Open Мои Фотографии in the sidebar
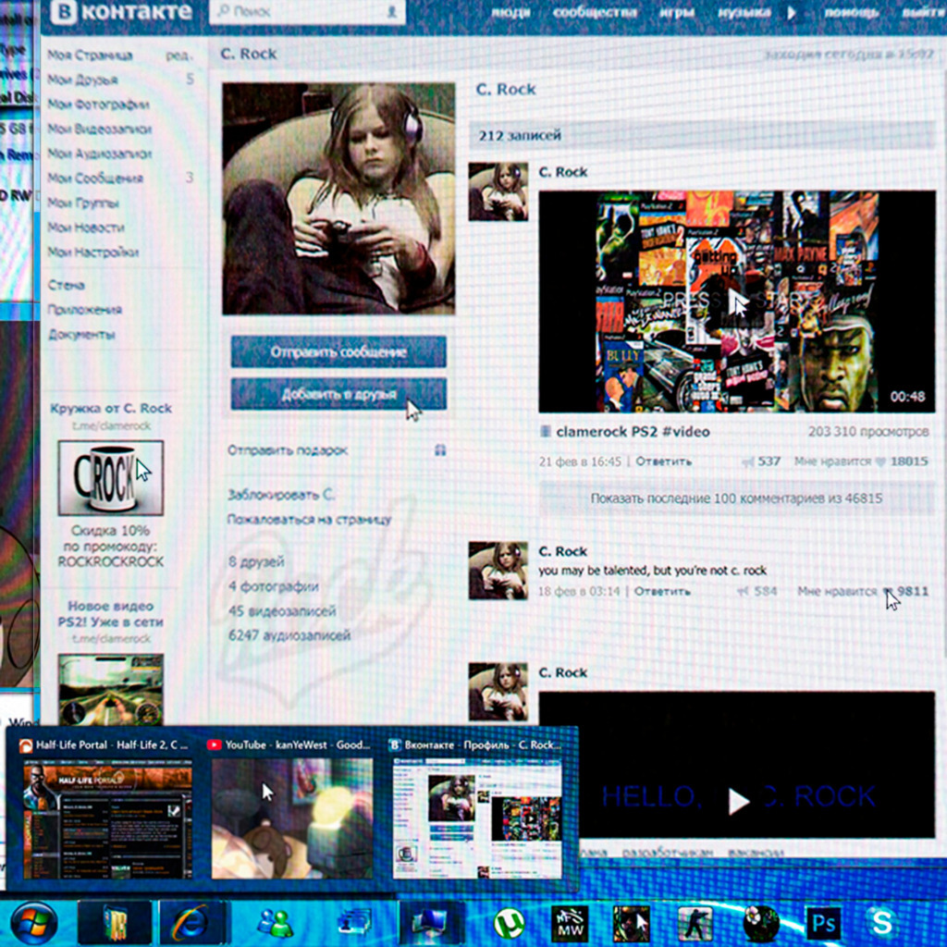This screenshot has height=947, width=947. coord(98,105)
